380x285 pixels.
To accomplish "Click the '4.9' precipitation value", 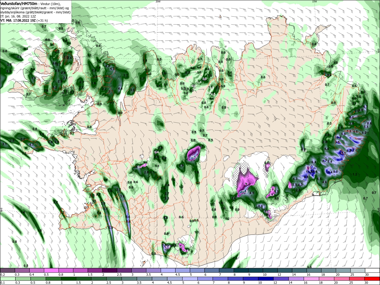I will coord(112,69).
